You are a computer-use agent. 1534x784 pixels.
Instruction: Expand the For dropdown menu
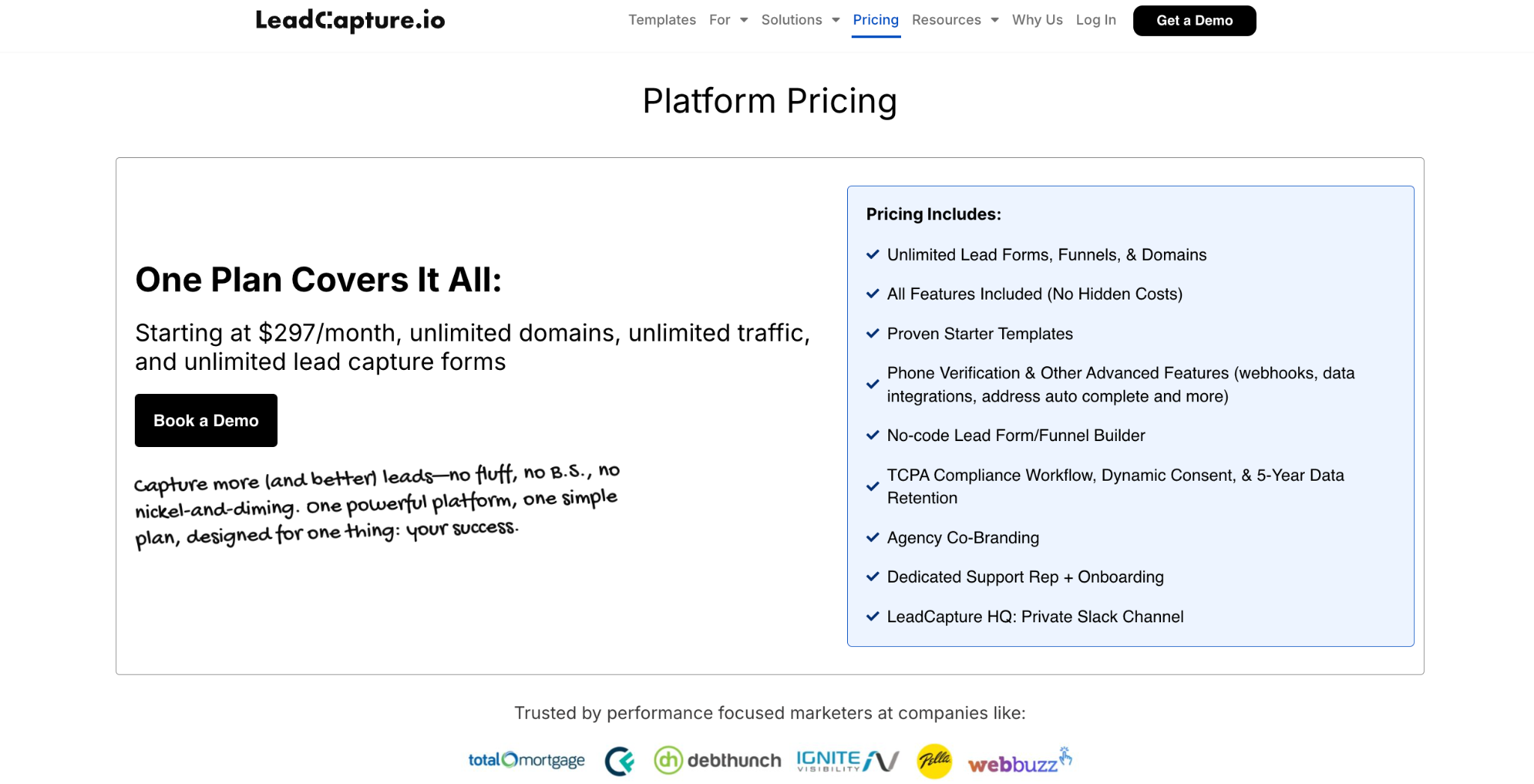point(728,20)
